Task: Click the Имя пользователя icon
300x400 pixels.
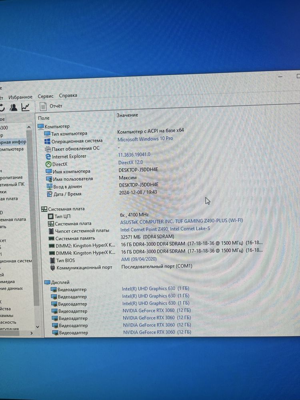Action: click(x=49, y=179)
